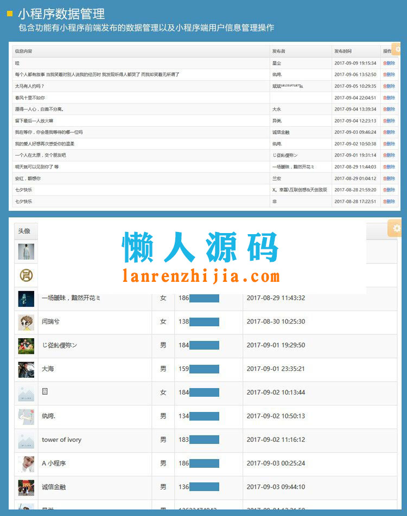Select message 太马有人约吗？

tap(29, 86)
